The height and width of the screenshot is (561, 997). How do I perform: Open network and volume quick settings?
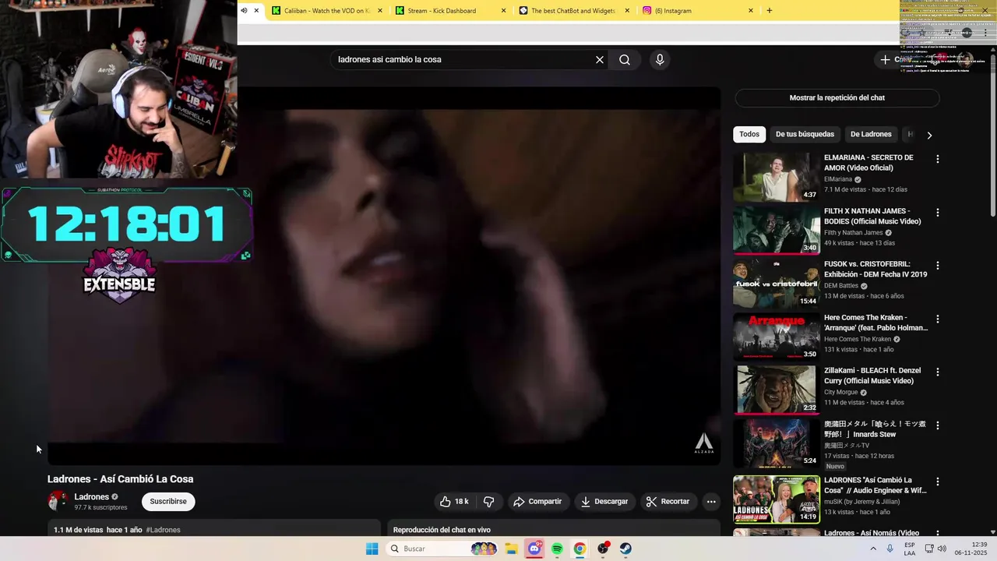tap(934, 549)
